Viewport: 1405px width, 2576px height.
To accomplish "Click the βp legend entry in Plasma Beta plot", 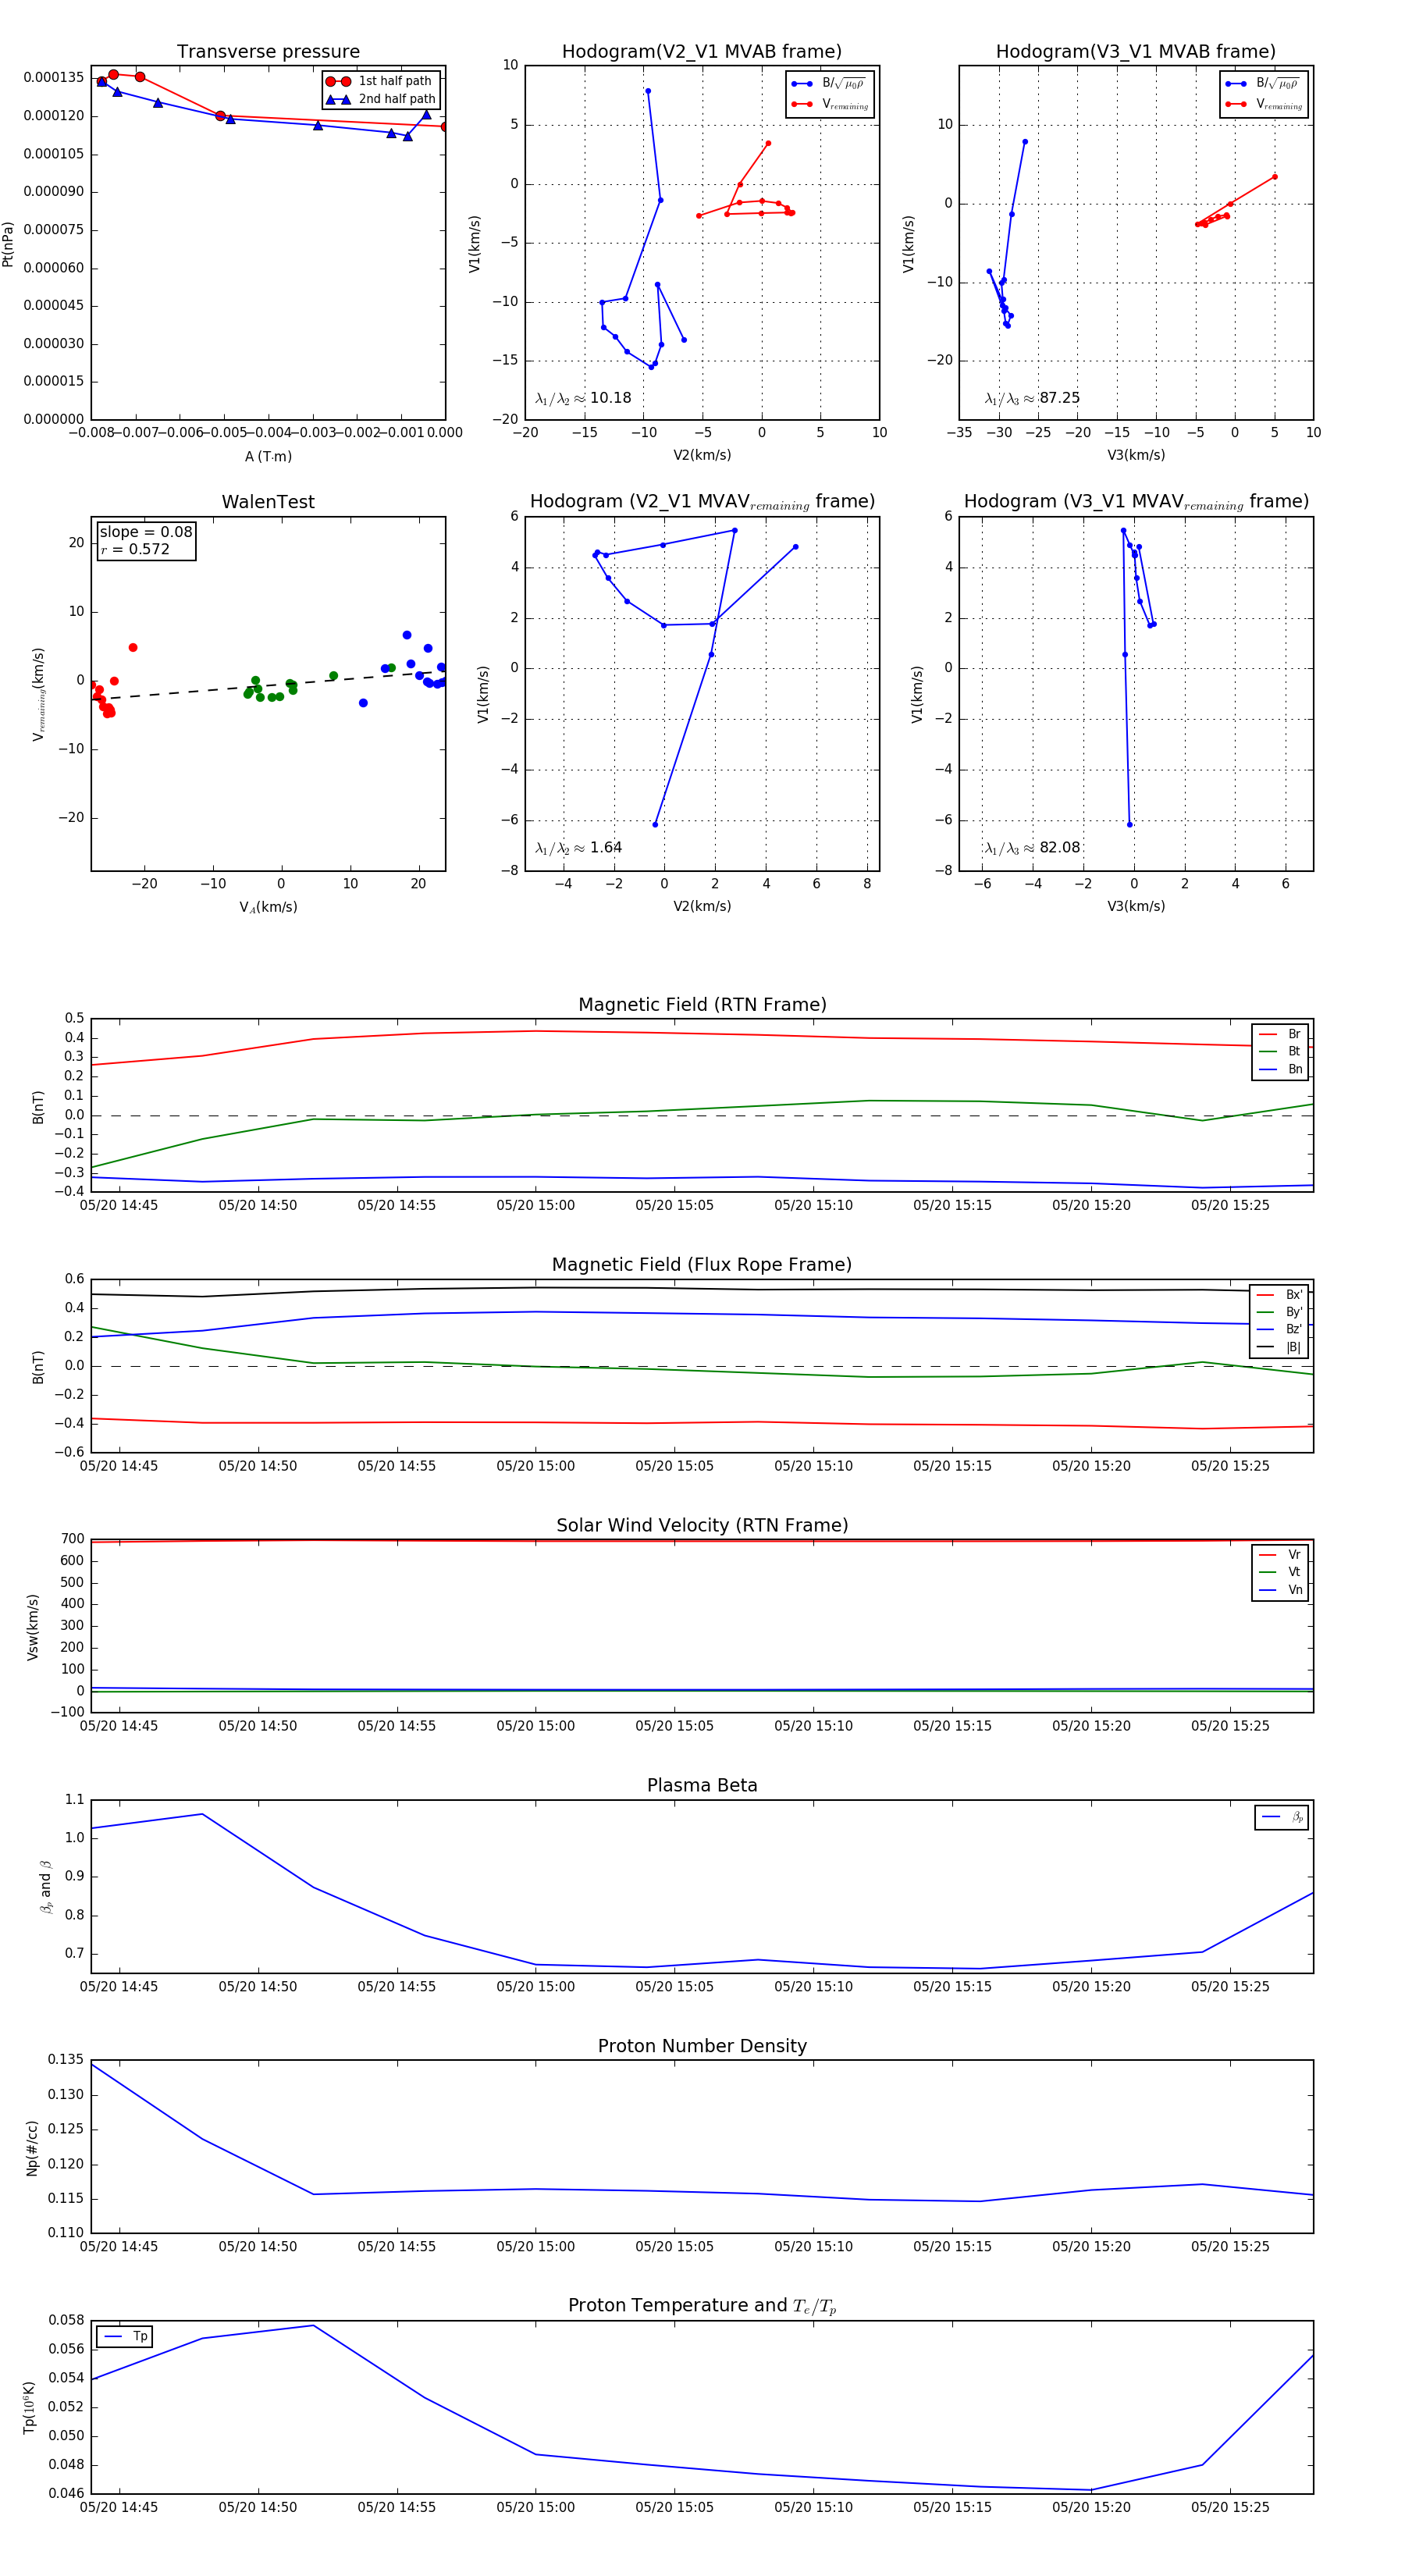I will 1282,1817.
